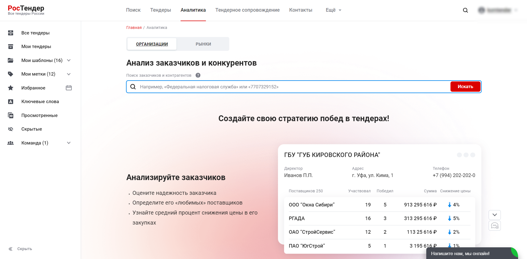Click the Избранное star icon
This screenshot has width=527, height=259.
(11, 88)
